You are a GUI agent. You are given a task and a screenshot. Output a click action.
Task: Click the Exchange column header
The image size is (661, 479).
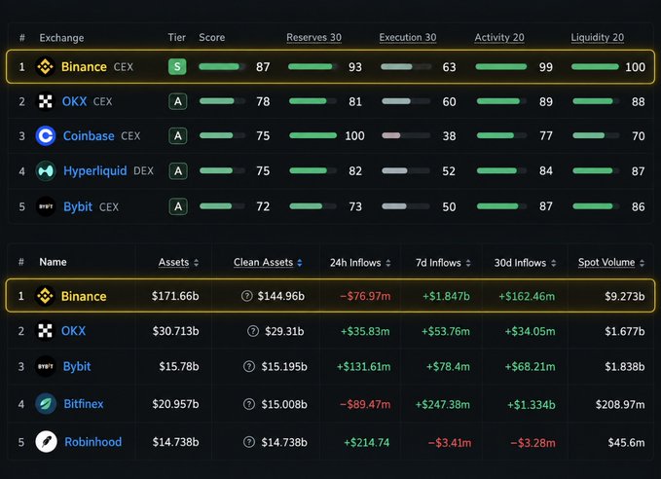pos(61,38)
